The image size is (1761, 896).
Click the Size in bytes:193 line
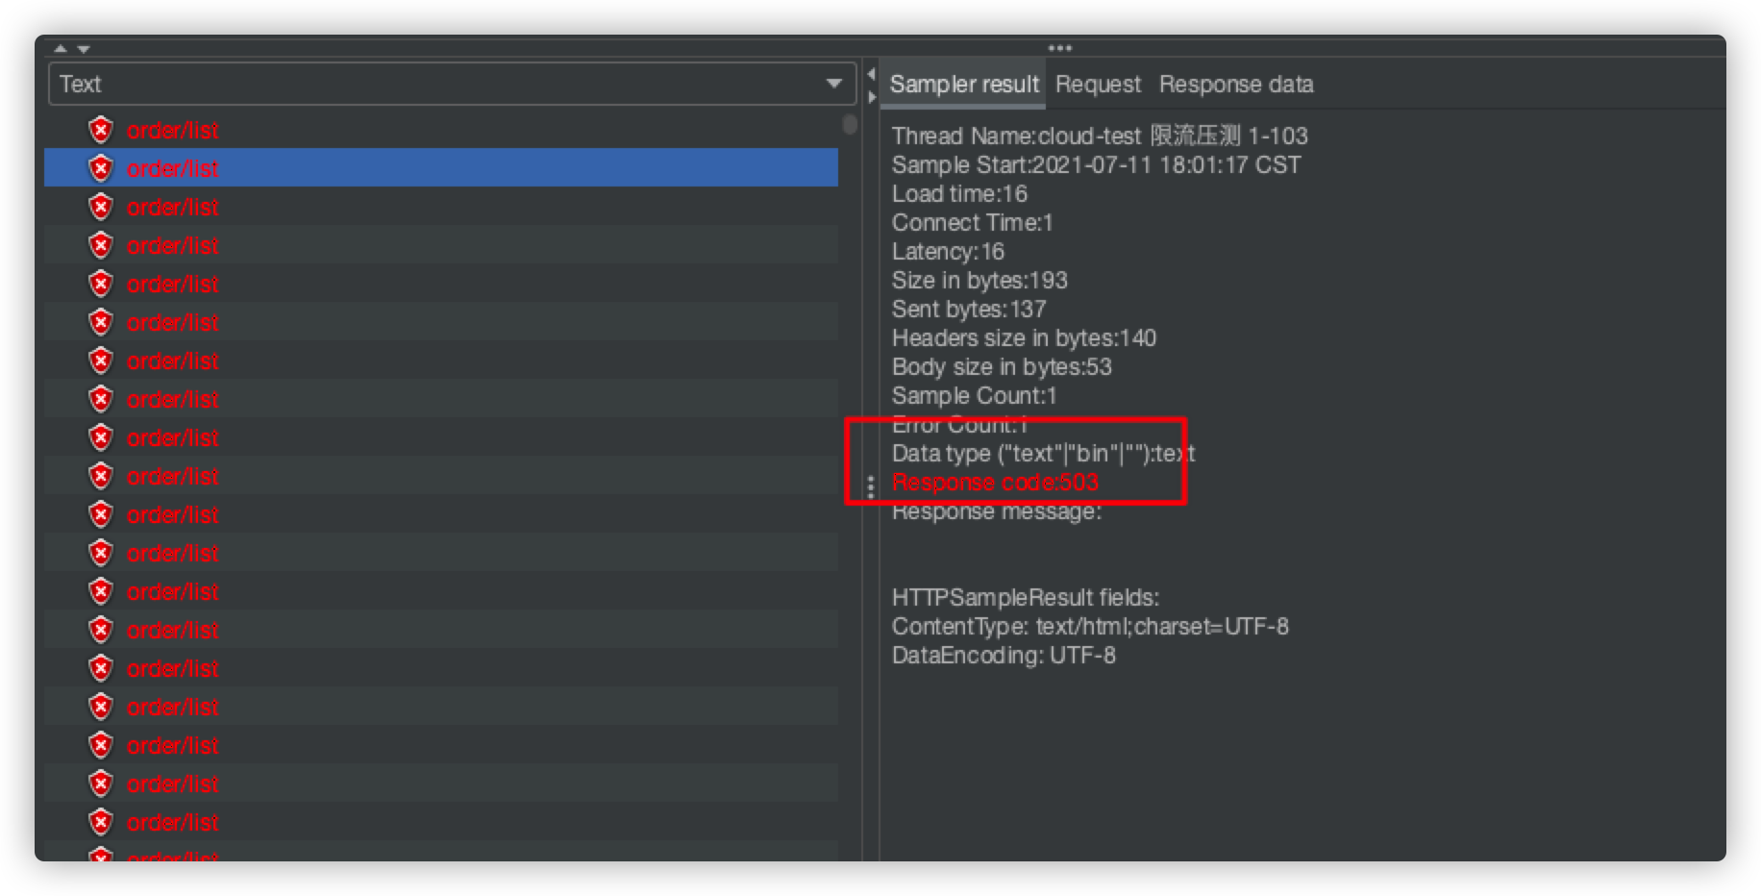tap(980, 280)
